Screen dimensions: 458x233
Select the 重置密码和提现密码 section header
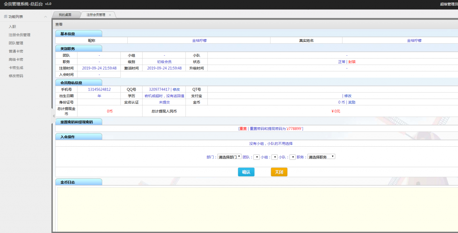[79, 122]
